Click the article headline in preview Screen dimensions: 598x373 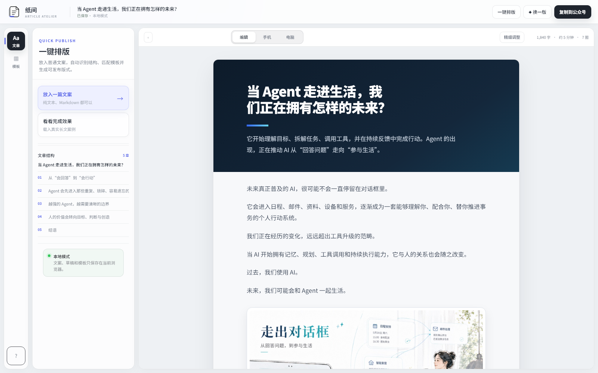coord(315,100)
